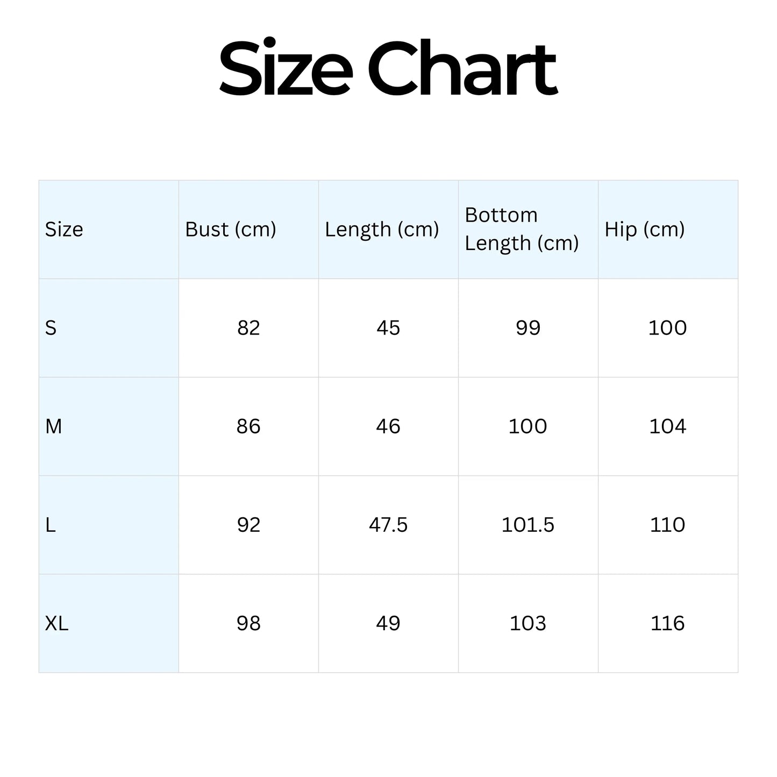Viewport: 777px width, 777px height.
Task: Click the bottom length value 103
Action: coord(528,623)
